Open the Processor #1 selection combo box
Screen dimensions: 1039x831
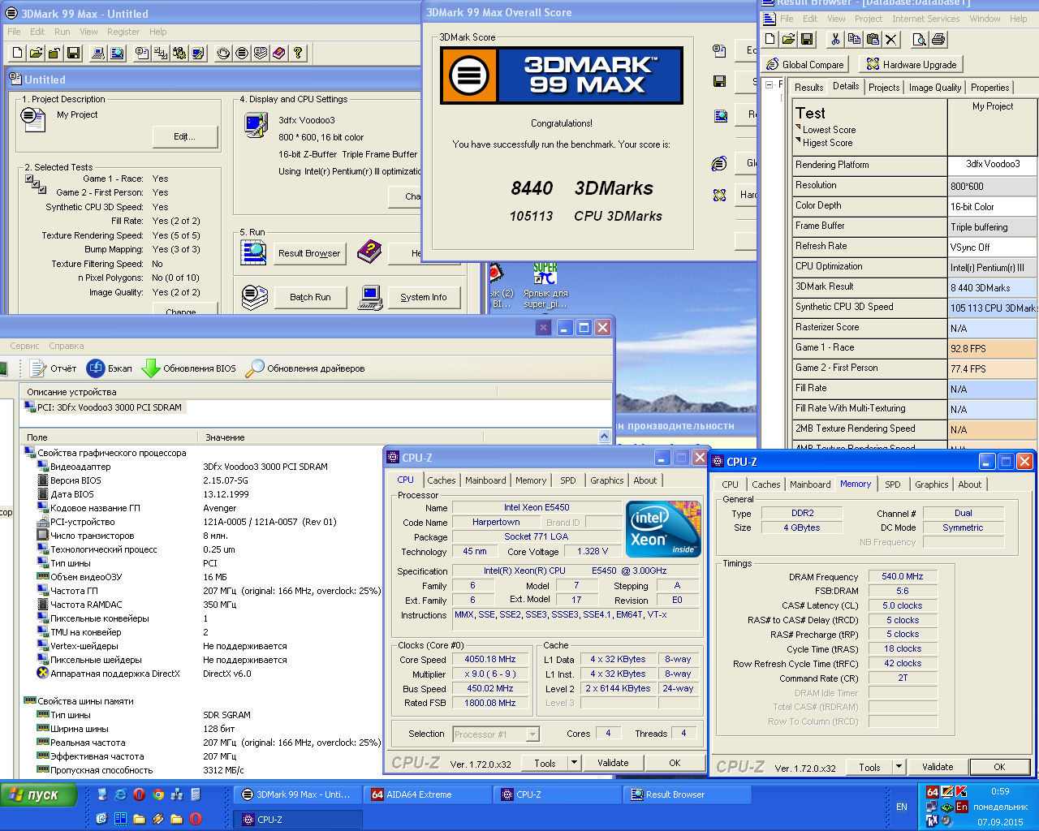(x=495, y=734)
